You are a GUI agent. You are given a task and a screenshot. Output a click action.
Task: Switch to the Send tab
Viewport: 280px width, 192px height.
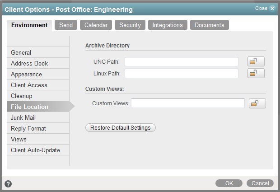tap(66, 25)
